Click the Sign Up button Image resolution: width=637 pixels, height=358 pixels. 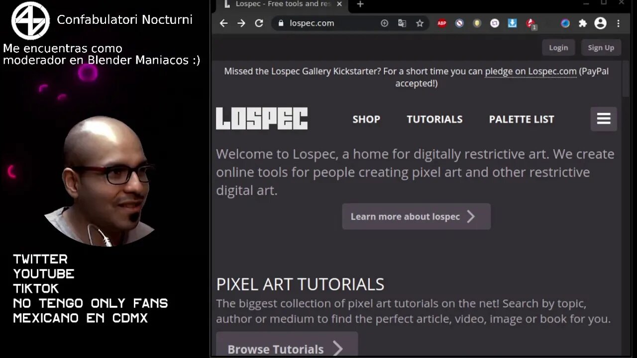[601, 48]
